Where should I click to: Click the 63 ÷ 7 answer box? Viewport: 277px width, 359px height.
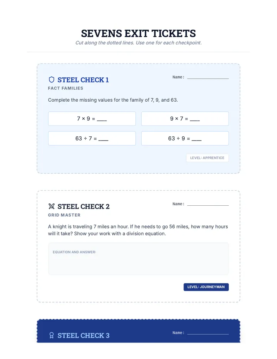pos(92,138)
